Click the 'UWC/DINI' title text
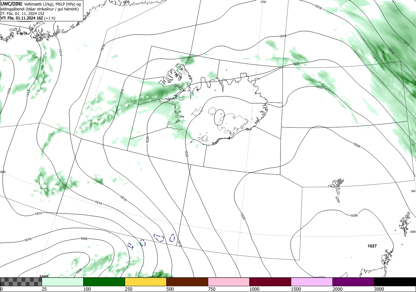The width and height of the screenshot is (416, 292). tap(11, 4)
